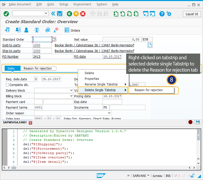Image resolution: width=203 pixels, height=180 pixels.
Task: Open the command field dropdown arrow
Action: pyautogui.click(x=46, y=13)
